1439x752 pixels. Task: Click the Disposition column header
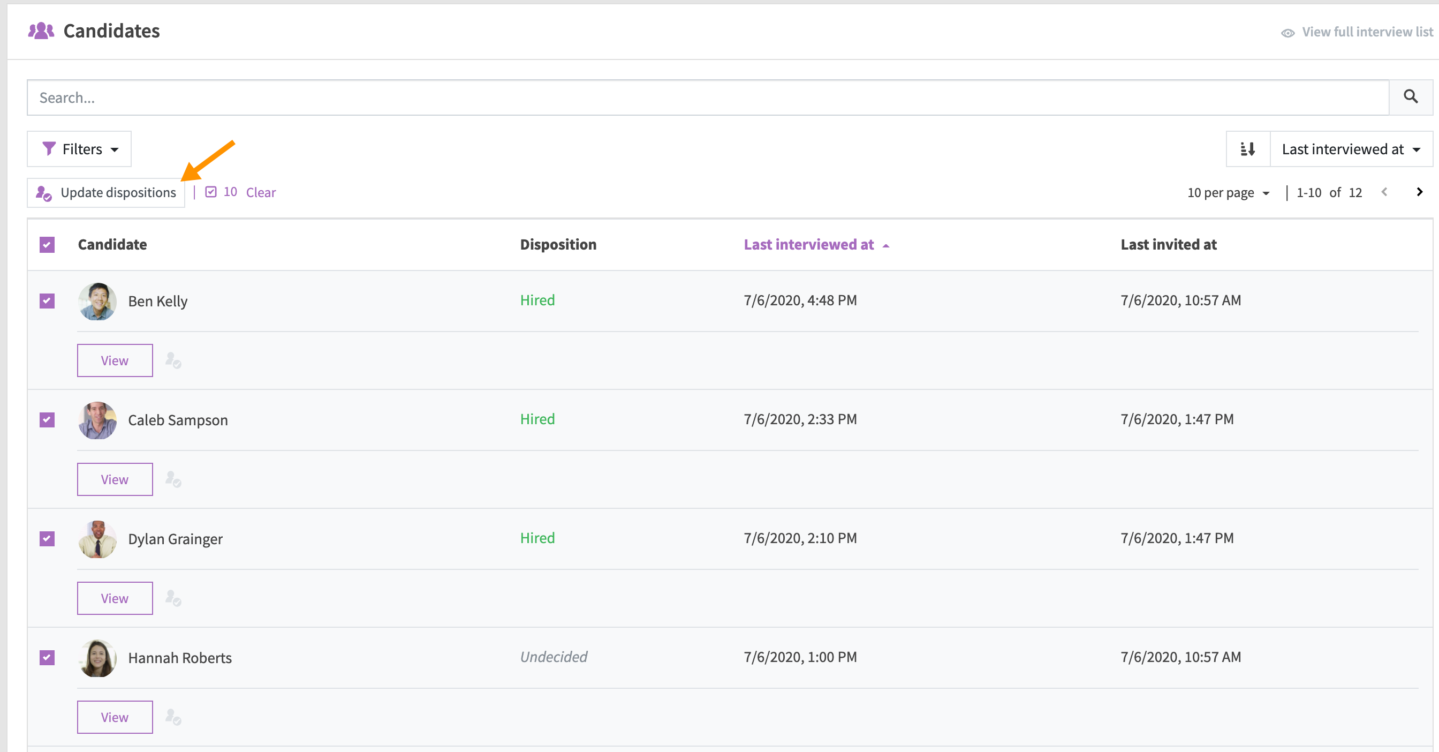(558, 245)
